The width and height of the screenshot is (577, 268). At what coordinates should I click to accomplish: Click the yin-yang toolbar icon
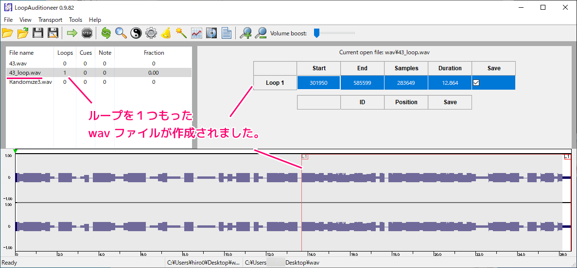[x=136, y=33]
